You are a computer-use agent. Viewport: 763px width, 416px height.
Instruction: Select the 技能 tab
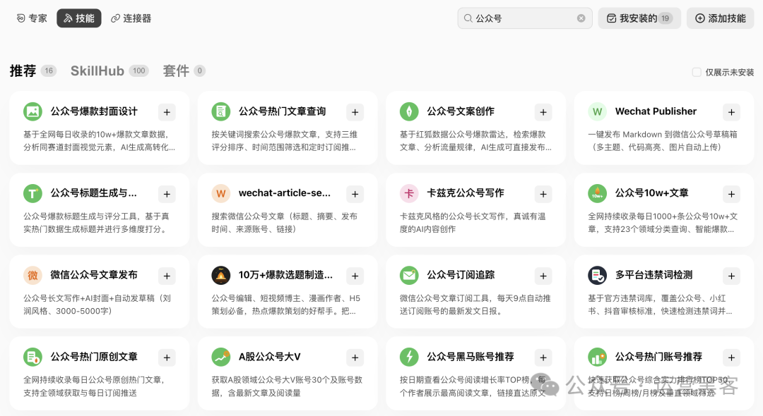click(x=79, y=18)
